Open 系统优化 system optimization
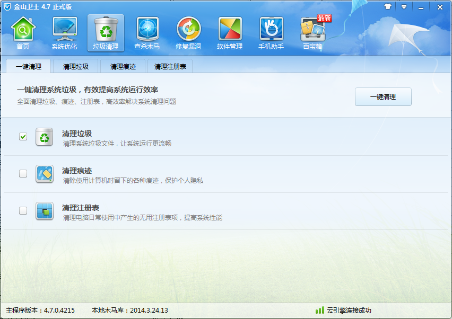 coord(64,33)
